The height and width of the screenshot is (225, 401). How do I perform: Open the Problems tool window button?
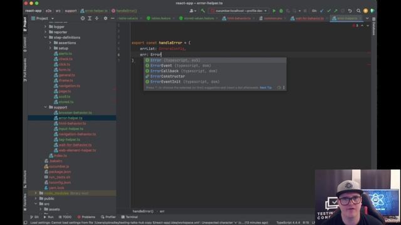point(86,217)
